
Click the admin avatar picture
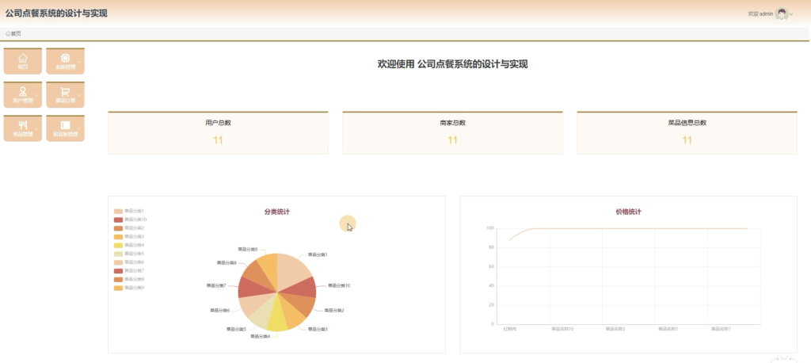coord(782,14)
